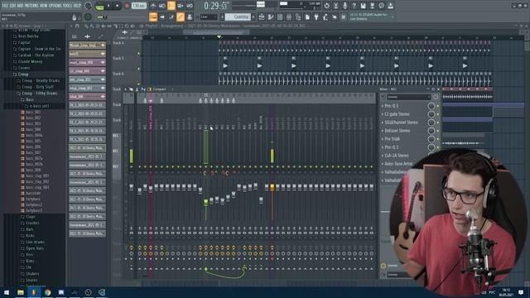Open File Explorer from the taskbar

click(20, 292)
